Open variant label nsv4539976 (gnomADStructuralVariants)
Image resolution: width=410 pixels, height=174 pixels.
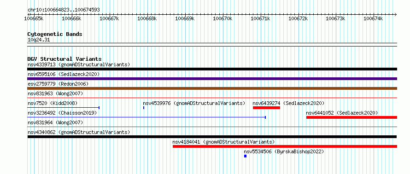tap(194, 103)
